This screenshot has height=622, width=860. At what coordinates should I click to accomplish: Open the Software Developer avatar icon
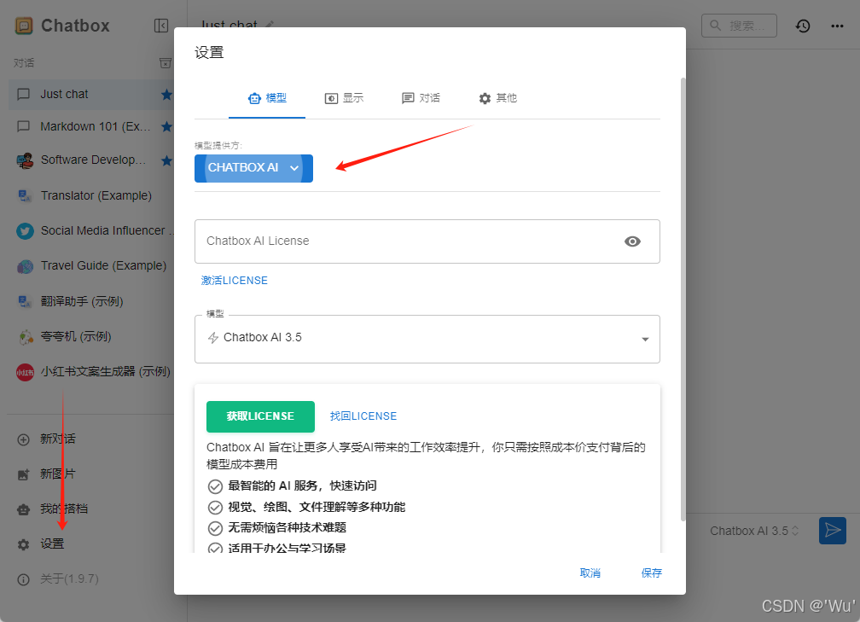click(25, 160)
